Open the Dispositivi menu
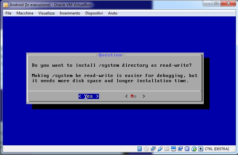Viewport: 238px width, 155px height. click(x=94, y=13)
